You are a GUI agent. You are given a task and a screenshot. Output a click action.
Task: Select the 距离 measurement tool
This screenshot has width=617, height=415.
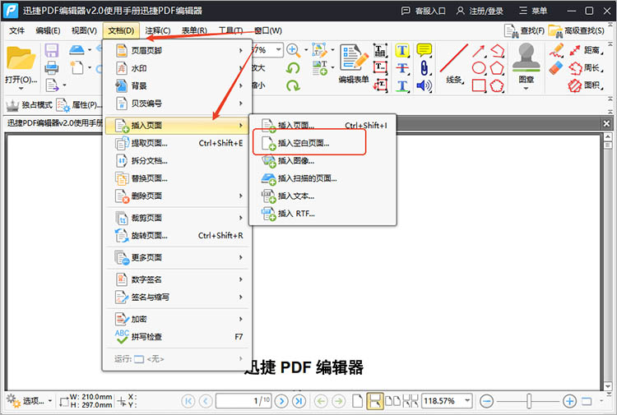point(586,50)
